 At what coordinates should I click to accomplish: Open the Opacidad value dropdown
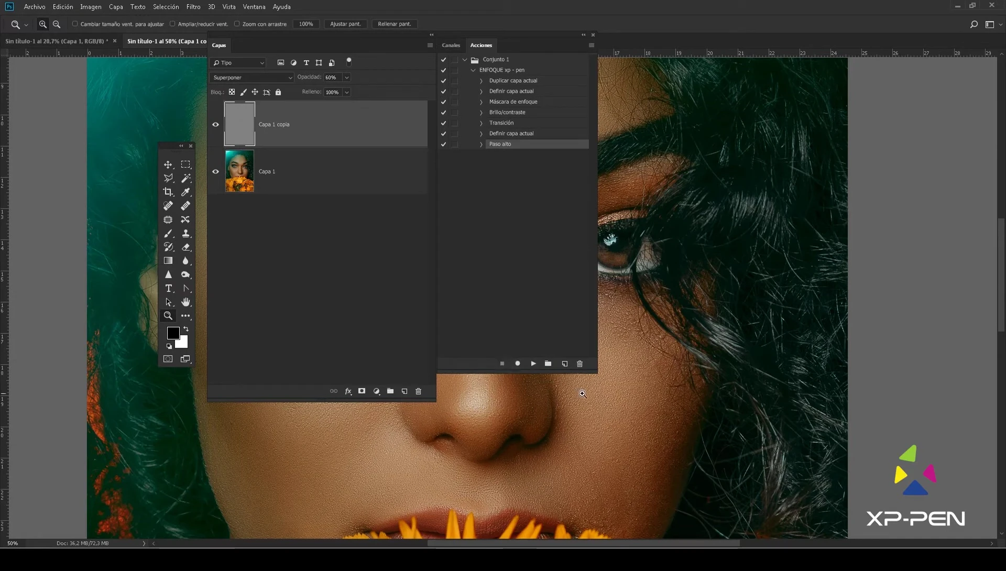(346, 78)
